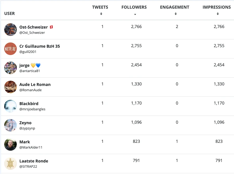Screen dimensions: 234x174
Task: Open the @SITRAP22 handle link
Action: [28, 166]
